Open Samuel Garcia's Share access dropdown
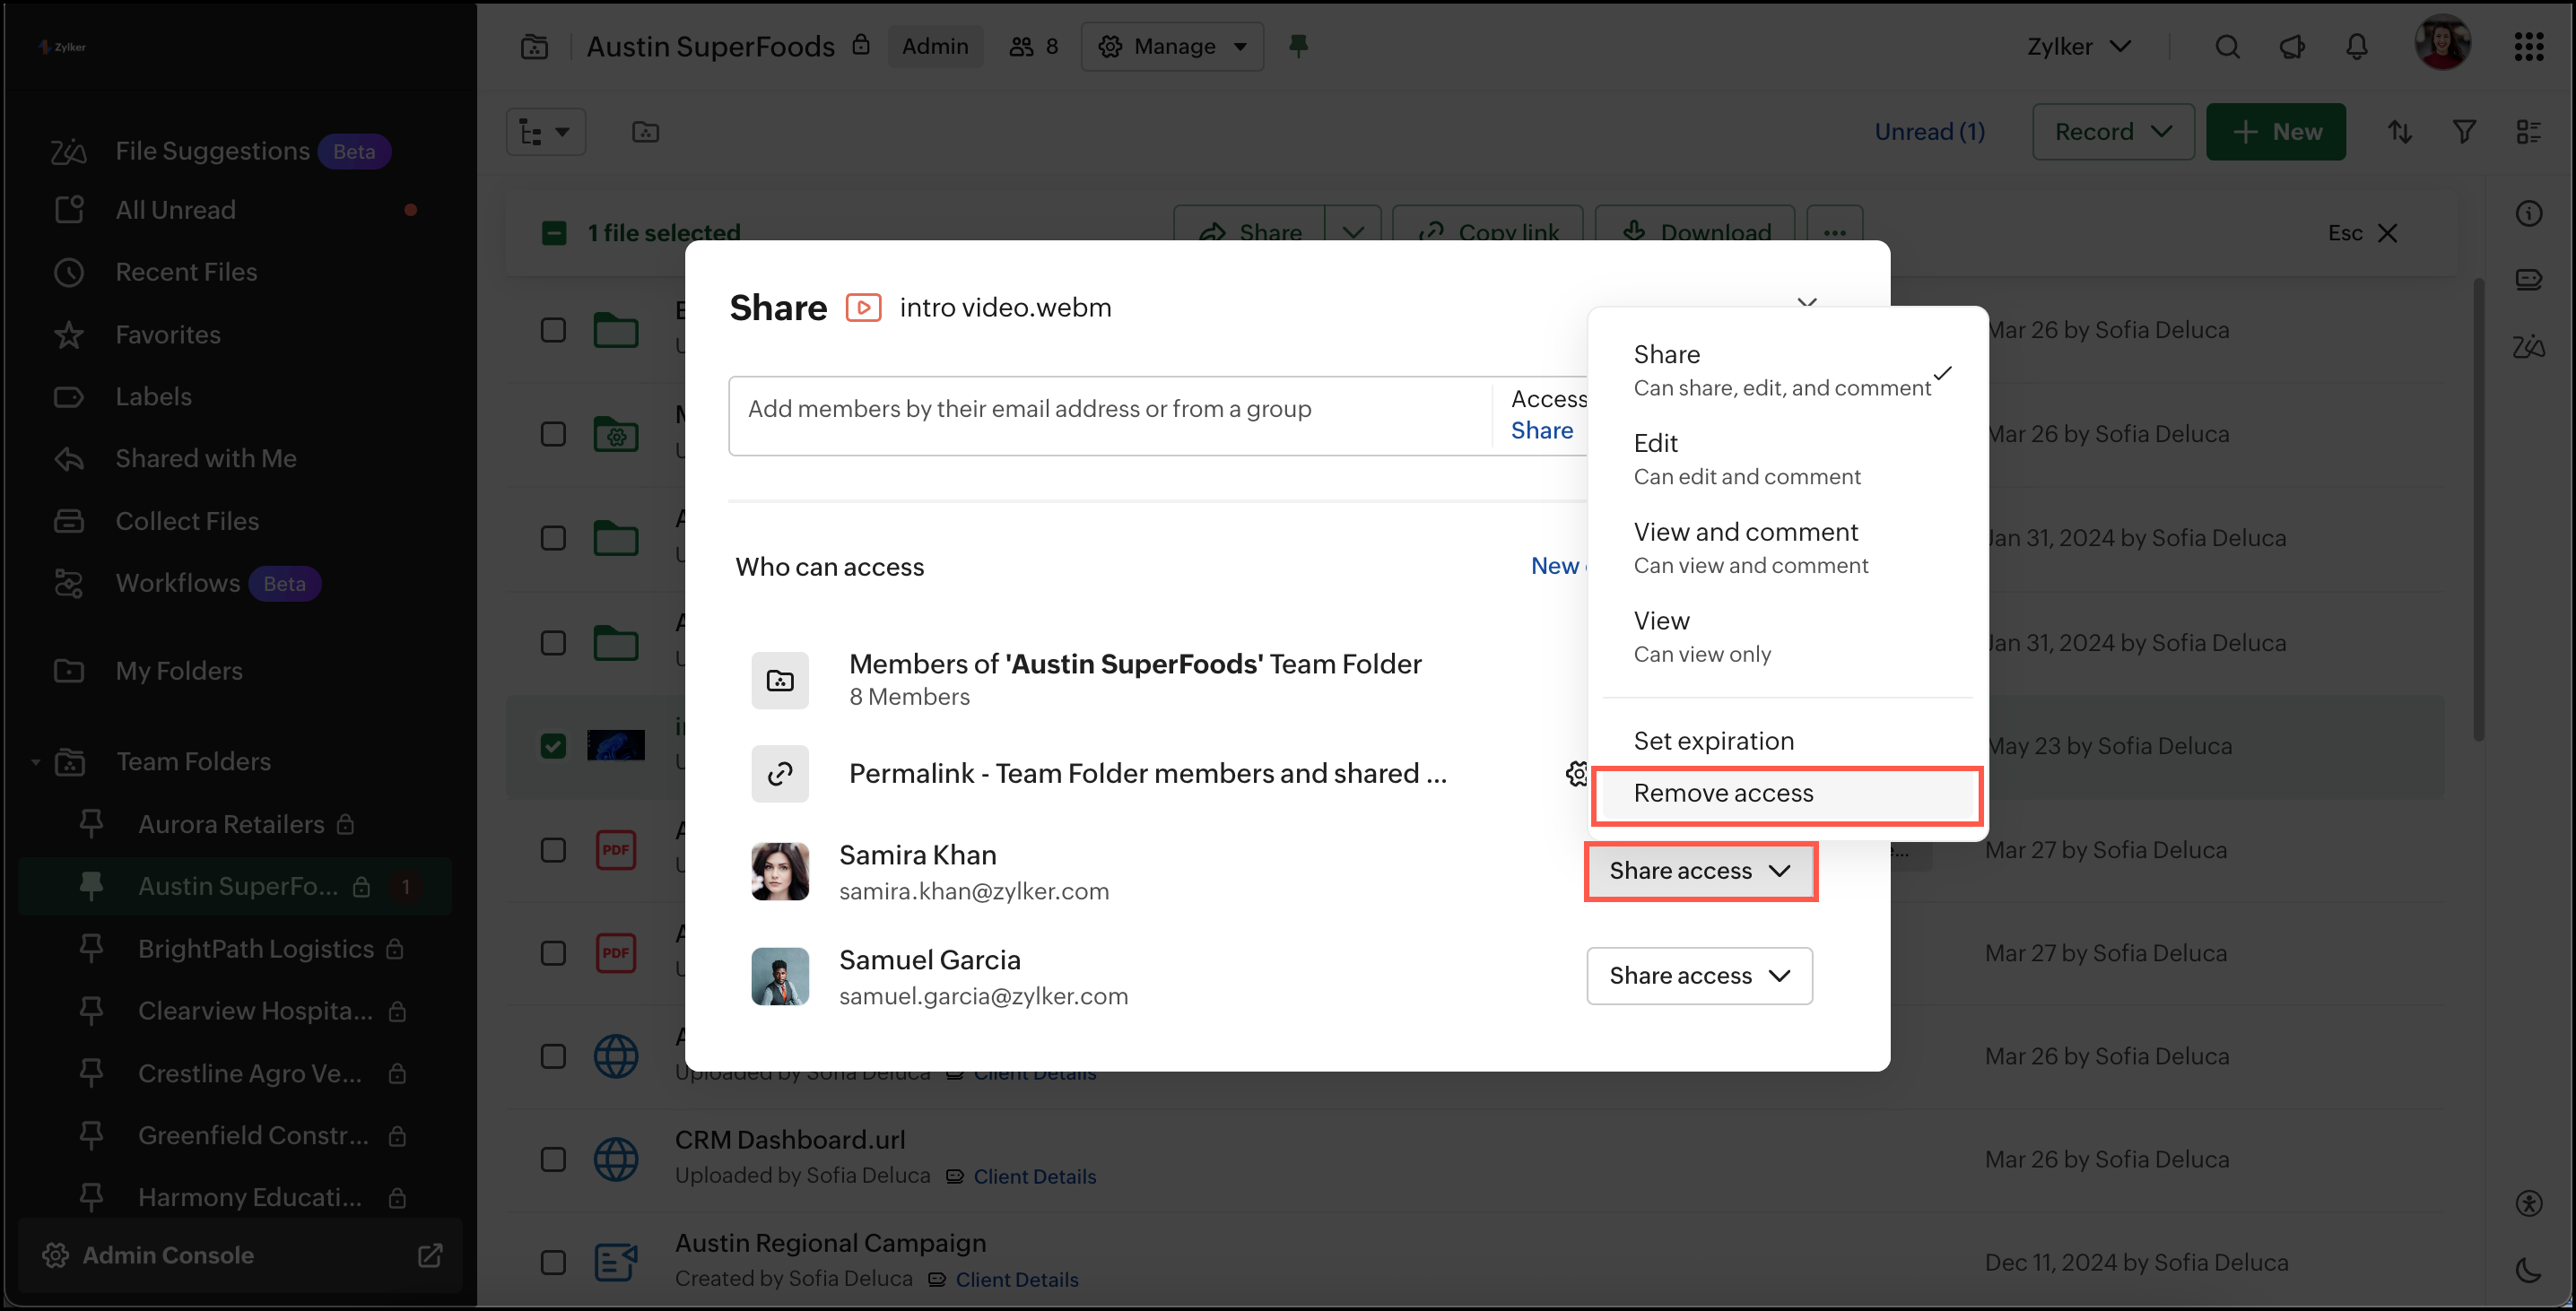Viewport: 2576px width, 1311px height. coord(1699,975)
